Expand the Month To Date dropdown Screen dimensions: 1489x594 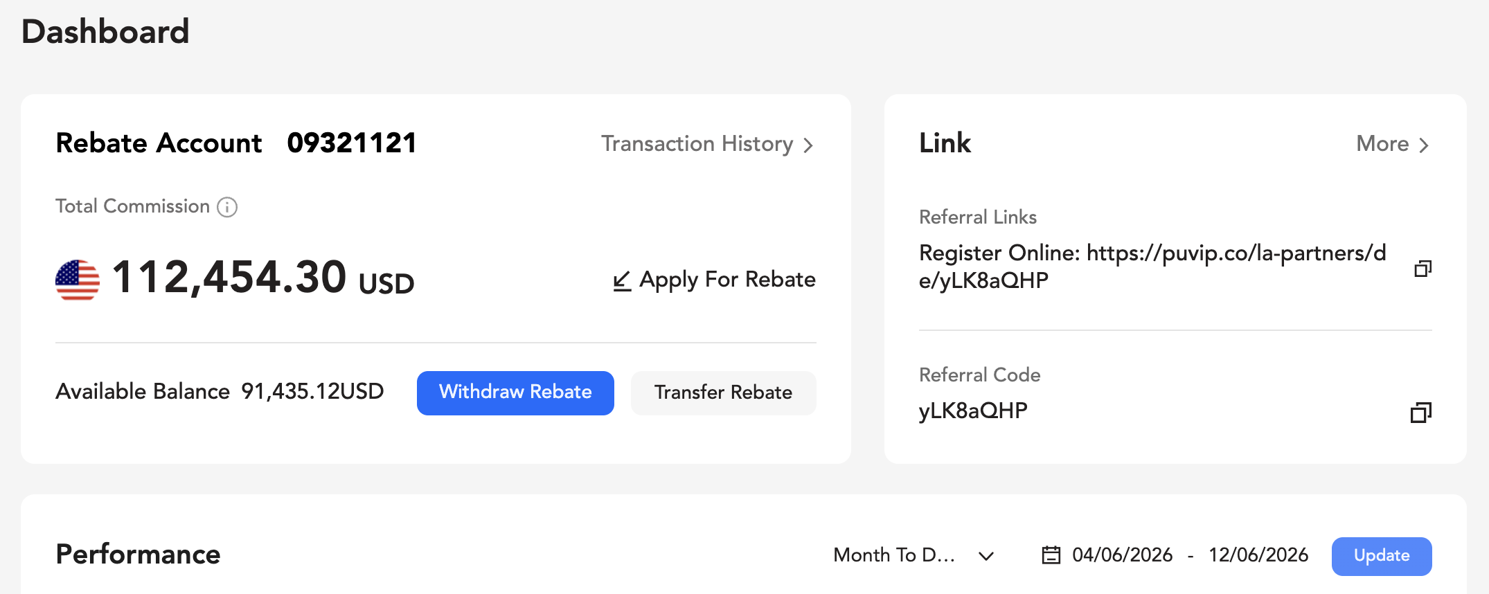coord(914,555)
